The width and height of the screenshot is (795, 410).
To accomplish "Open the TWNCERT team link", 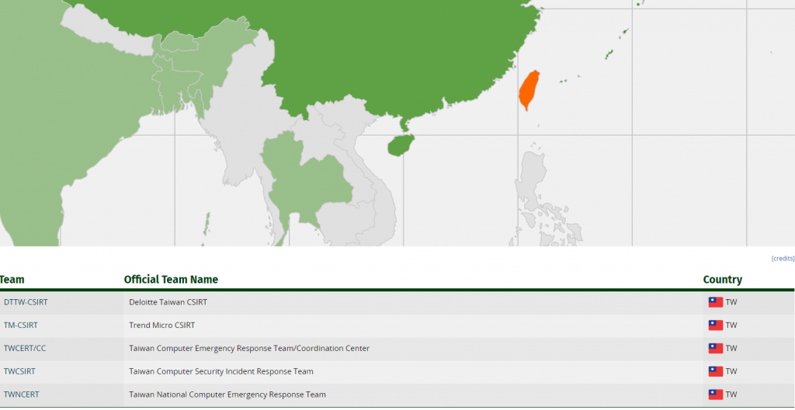I will [21, 394].
